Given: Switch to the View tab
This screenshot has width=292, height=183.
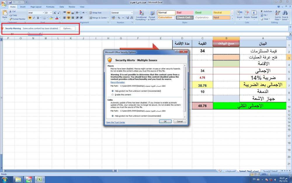Looking at the screenshot, I should coord(82,7).
